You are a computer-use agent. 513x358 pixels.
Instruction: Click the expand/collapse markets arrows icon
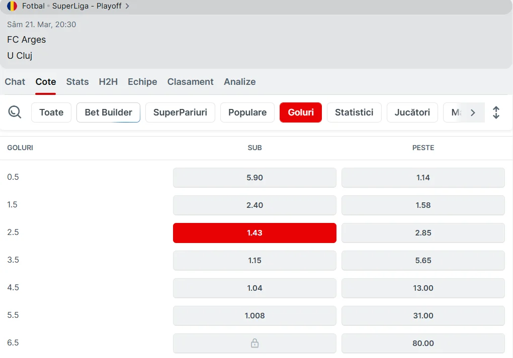[x=496, y=112]
